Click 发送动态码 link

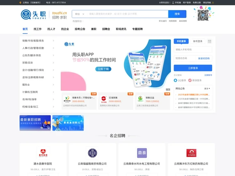(204, 58)
